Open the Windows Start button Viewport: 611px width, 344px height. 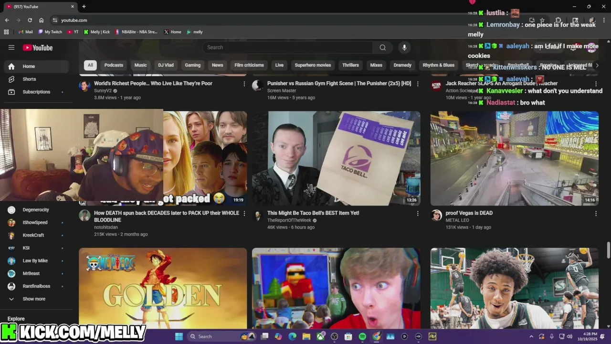coord(179,336)
